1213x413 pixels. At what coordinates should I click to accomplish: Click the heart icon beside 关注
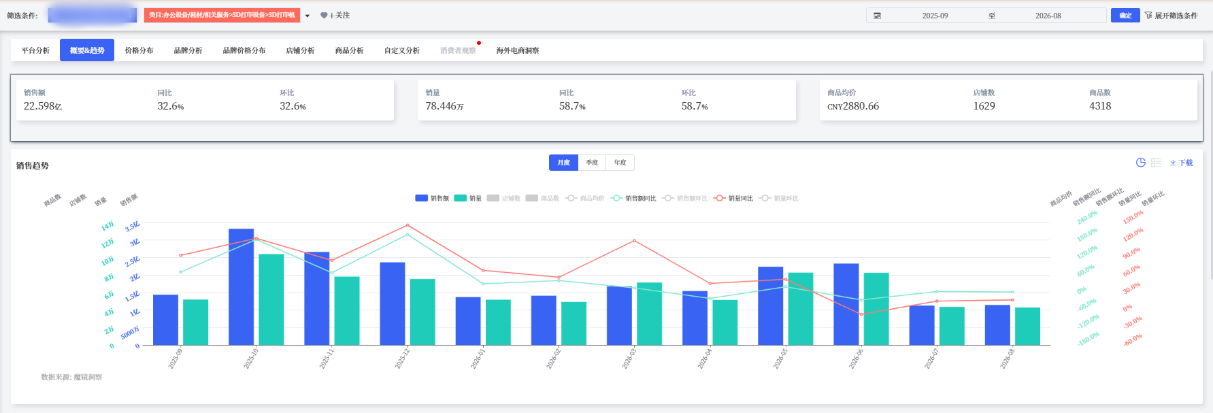324,16
